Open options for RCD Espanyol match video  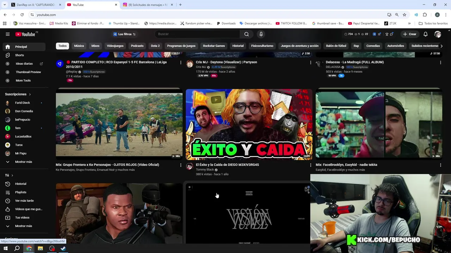click(x=181, y=63)
